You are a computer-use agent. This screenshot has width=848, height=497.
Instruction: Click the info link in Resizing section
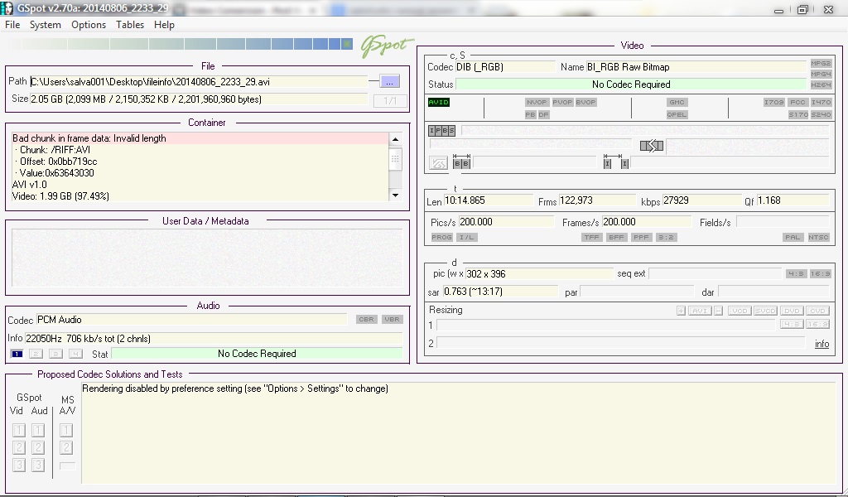coord(821,344)
